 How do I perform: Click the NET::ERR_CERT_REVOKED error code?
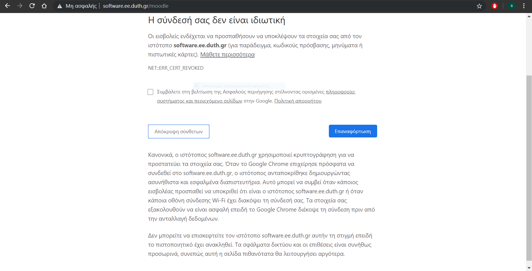176,68
